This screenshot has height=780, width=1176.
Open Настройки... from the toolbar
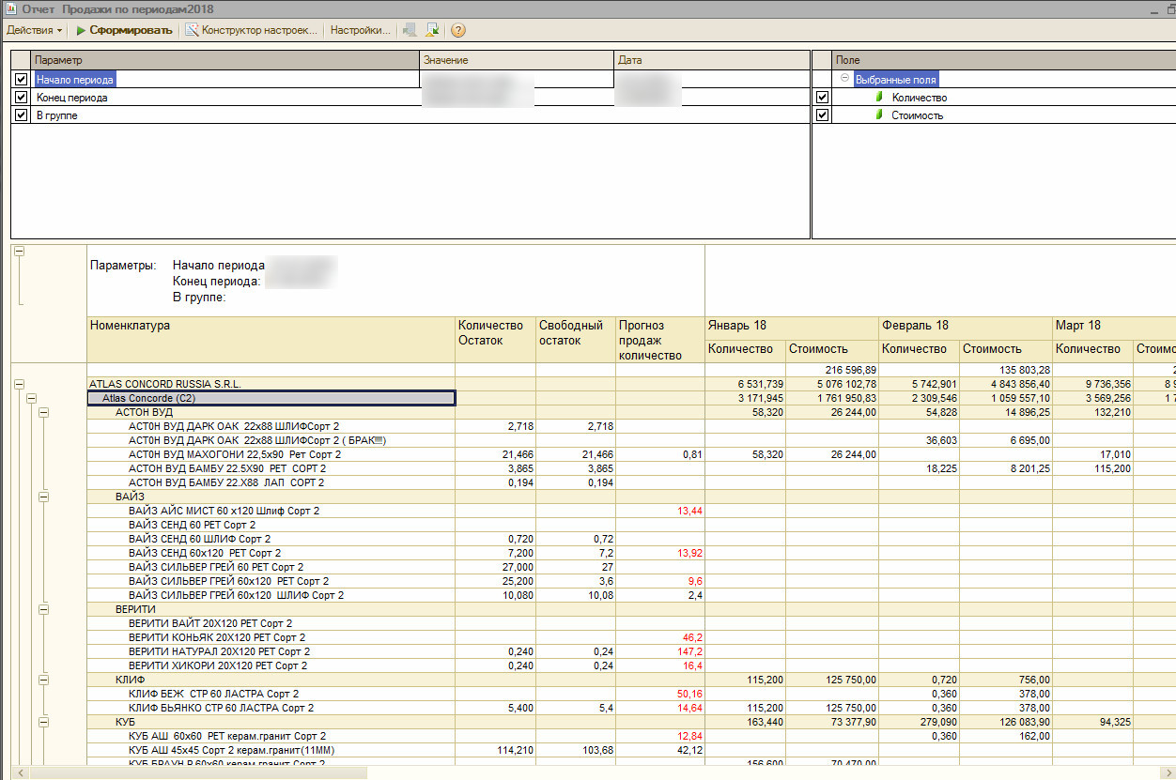coord(360,30)
